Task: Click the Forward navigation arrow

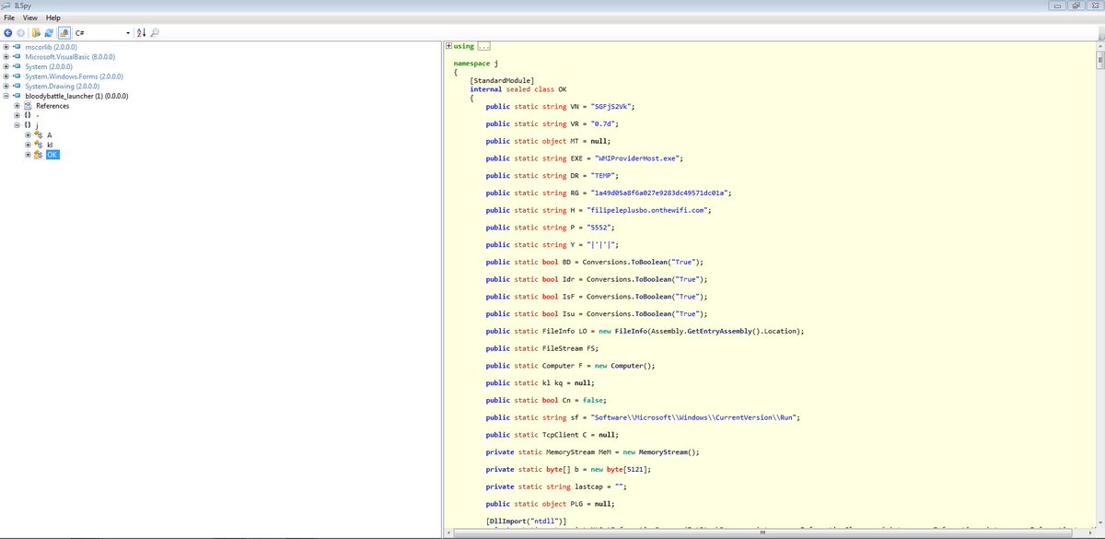Action: pyautogui.click(x=20, y=33)
